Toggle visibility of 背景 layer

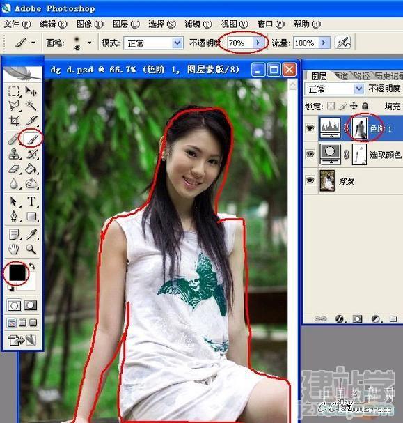click(310, 180)
